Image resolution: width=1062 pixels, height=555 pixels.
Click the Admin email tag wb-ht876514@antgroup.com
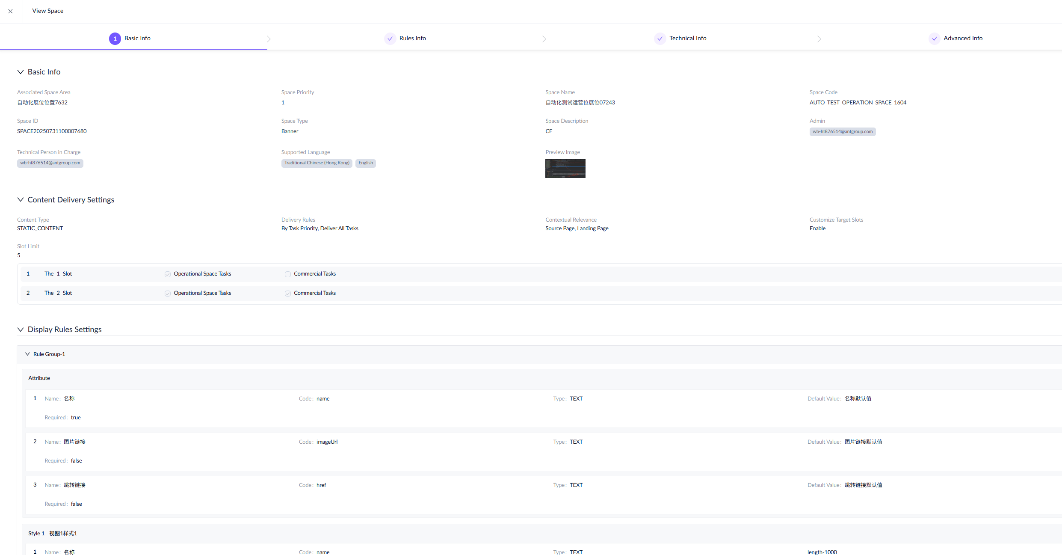842,132
